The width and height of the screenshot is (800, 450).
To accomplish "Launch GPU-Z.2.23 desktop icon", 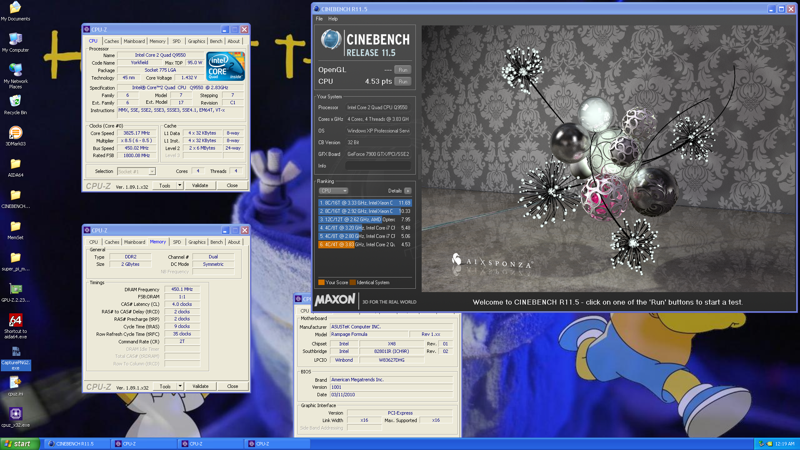I will [15, 292].
